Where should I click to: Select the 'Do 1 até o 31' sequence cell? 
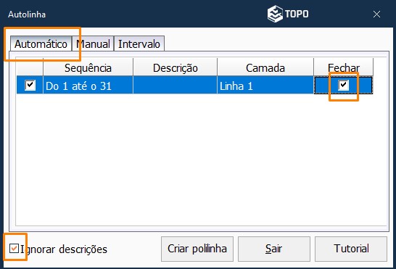point(88,85)
